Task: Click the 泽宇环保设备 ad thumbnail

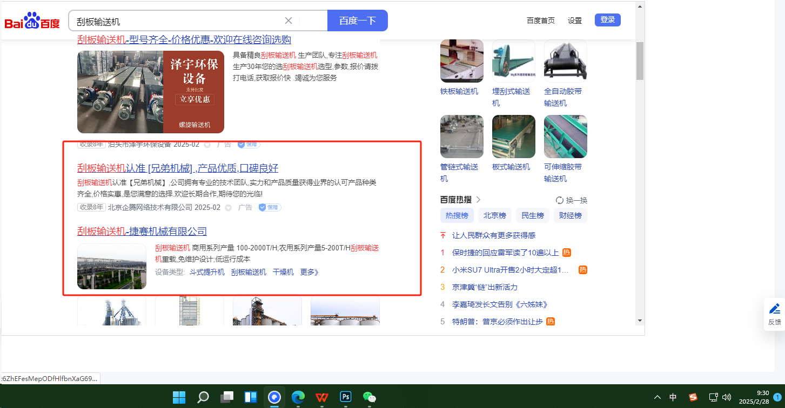Action: 151,92
